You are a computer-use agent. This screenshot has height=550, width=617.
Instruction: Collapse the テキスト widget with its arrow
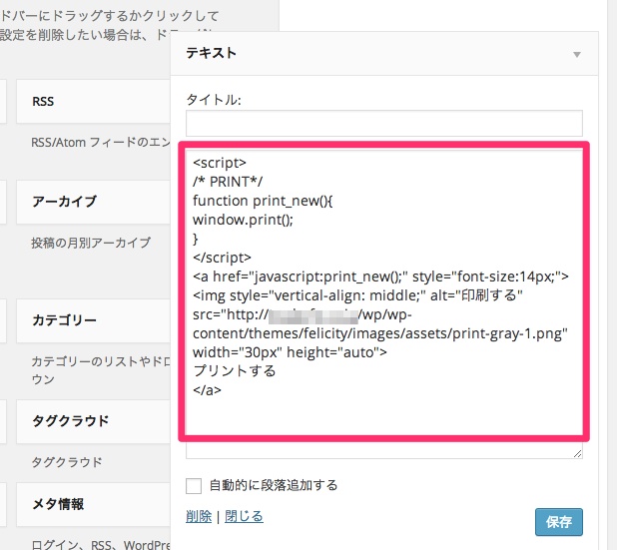pos(577,54)
